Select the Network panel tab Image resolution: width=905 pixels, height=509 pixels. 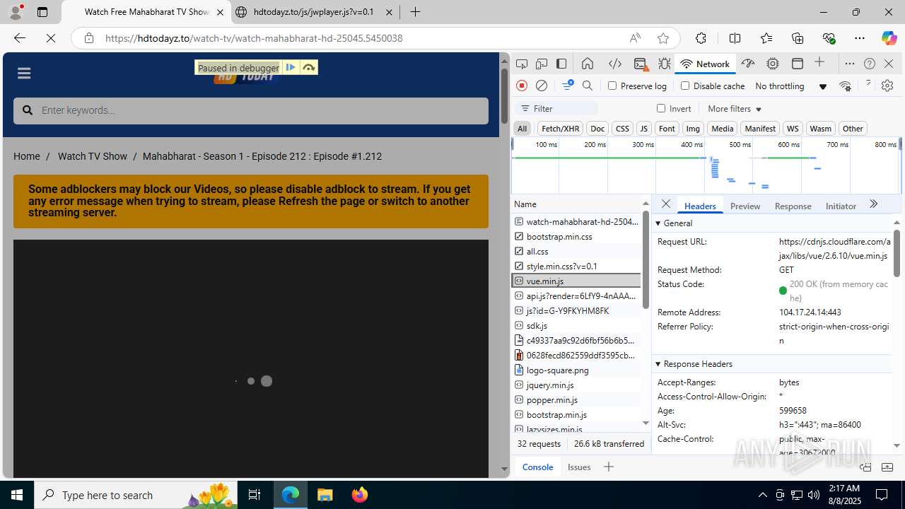click(705, 64)
